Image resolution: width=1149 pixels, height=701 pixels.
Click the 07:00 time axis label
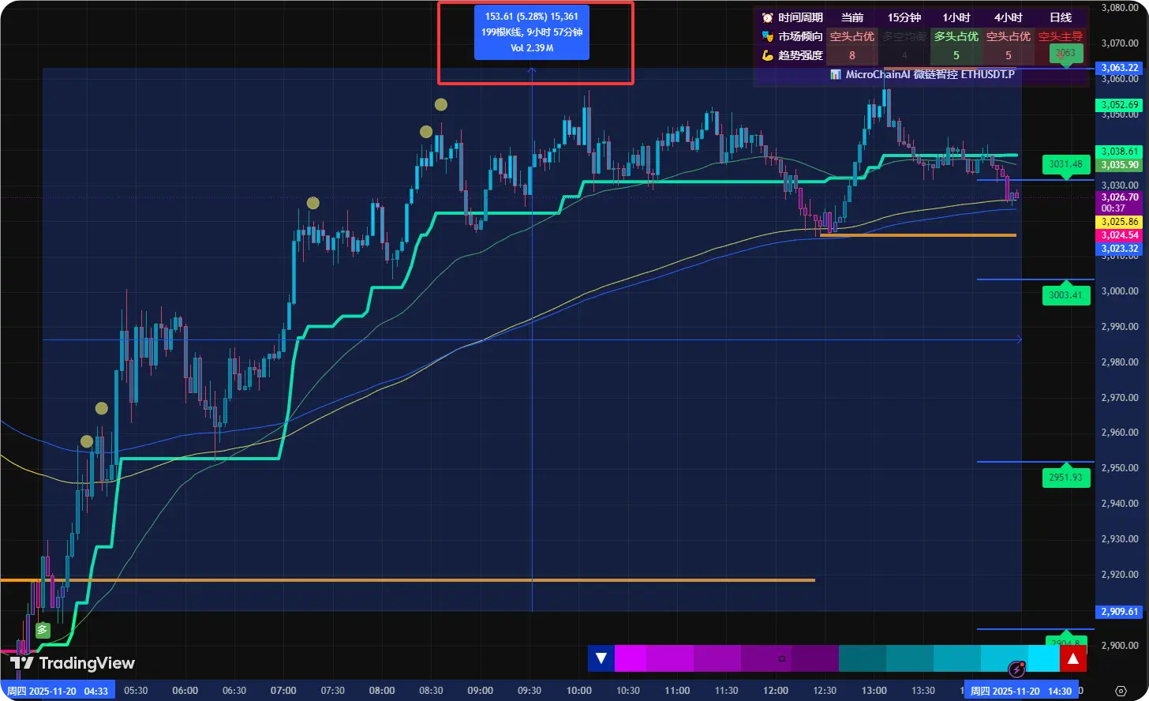coord(283,691)
